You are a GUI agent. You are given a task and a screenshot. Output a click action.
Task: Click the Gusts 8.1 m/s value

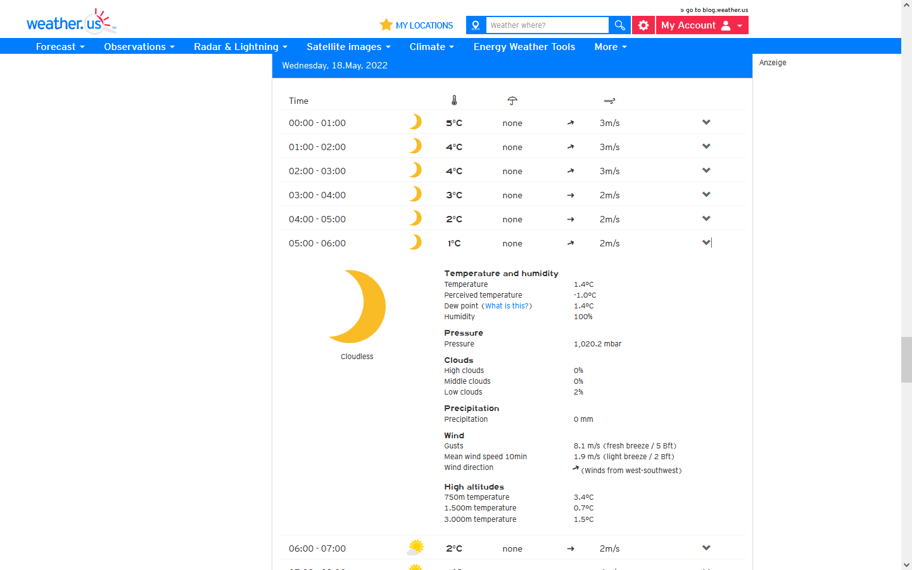(x=625, y=446)
